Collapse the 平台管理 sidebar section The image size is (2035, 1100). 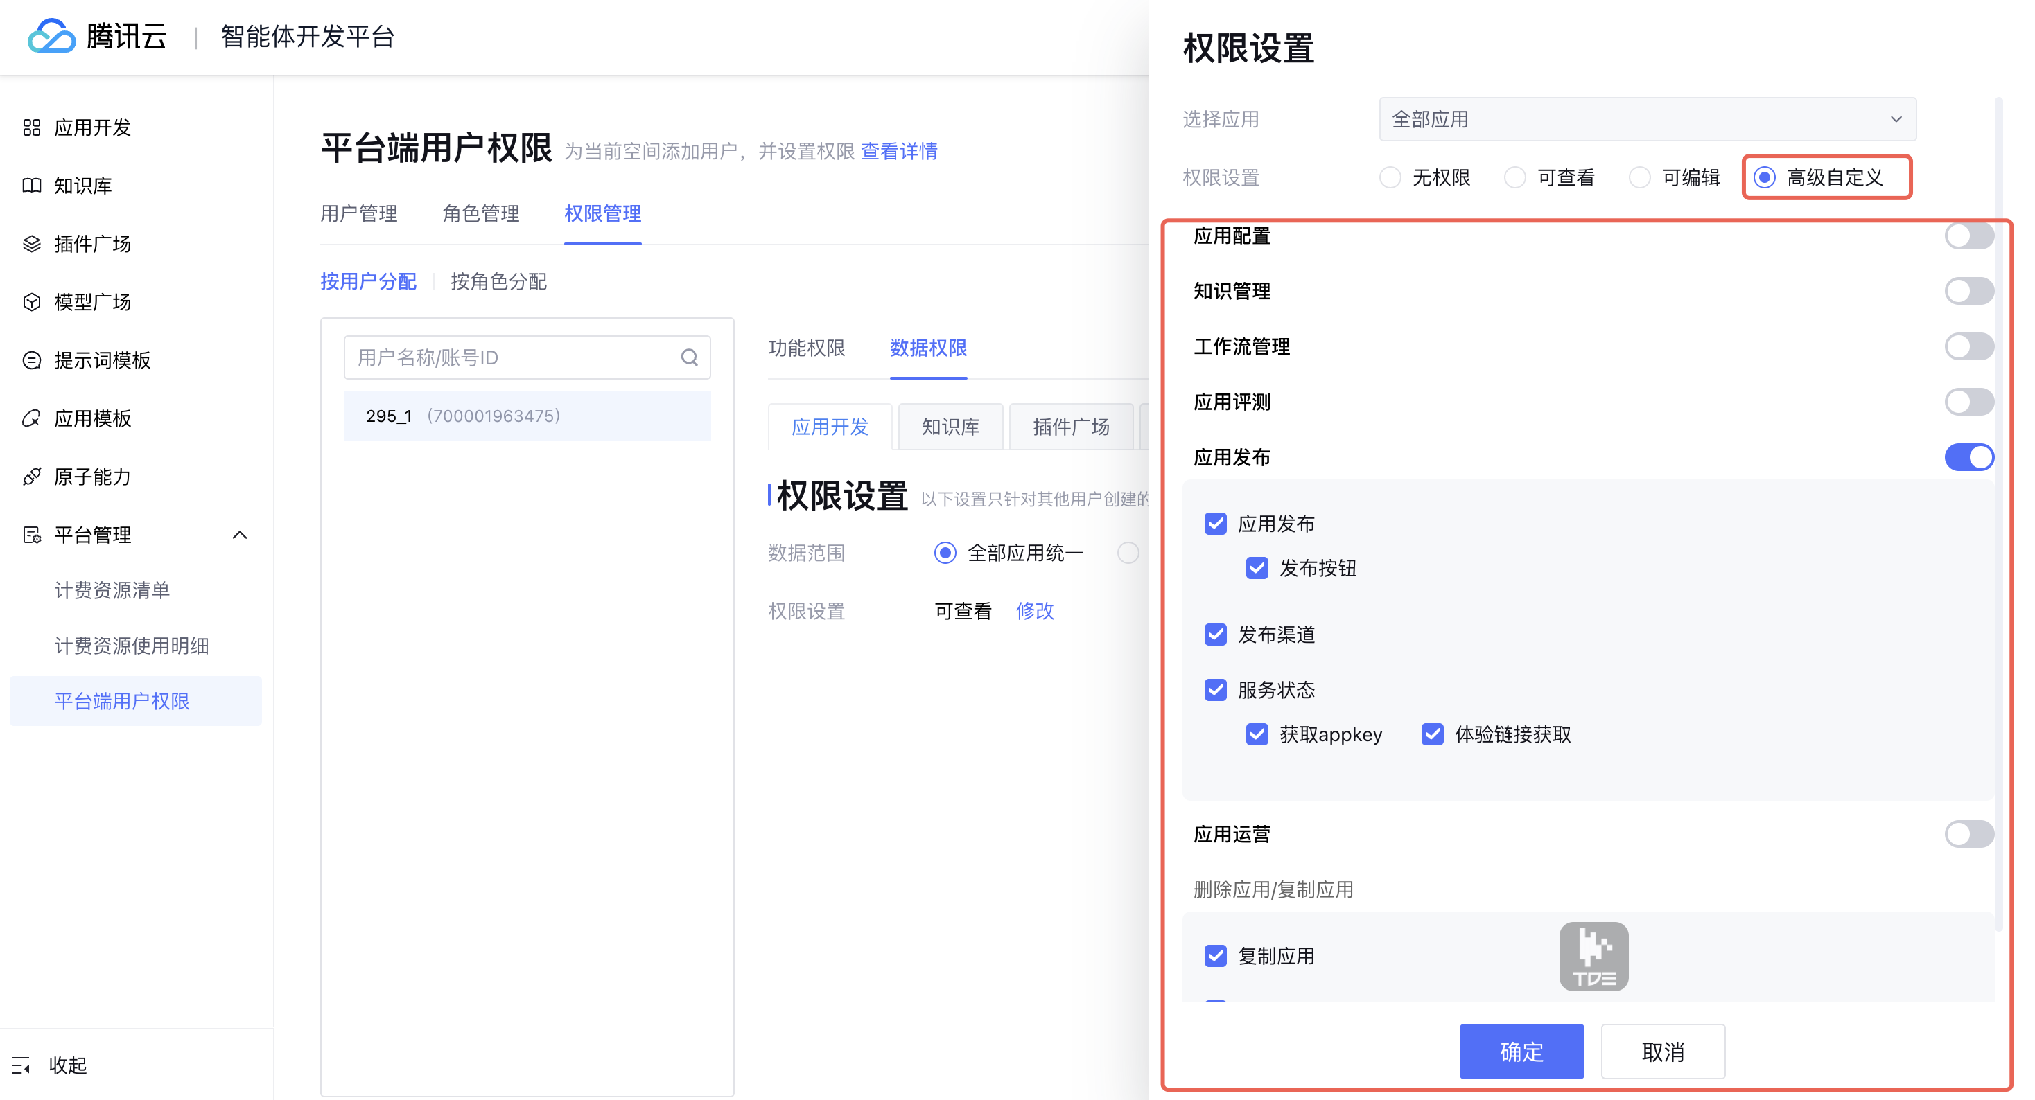click(x=241, y=535)
